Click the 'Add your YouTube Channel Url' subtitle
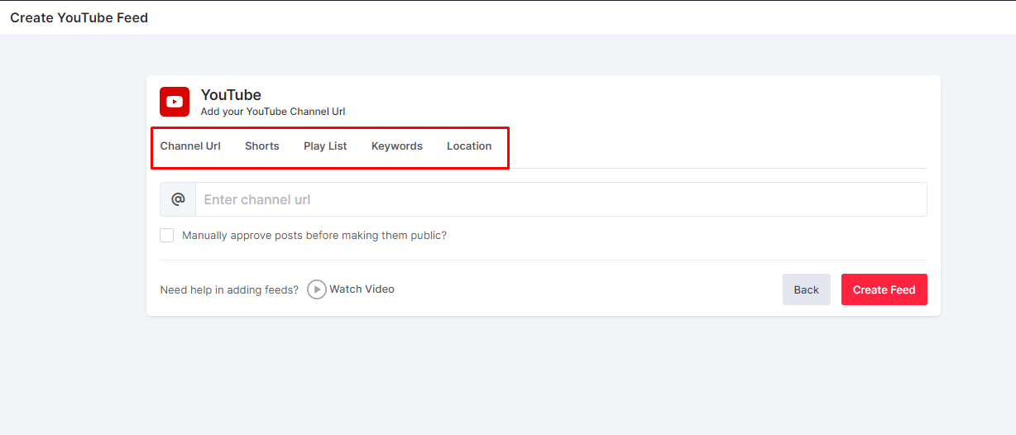This screenshot has height=435, width=1016. 272,112
